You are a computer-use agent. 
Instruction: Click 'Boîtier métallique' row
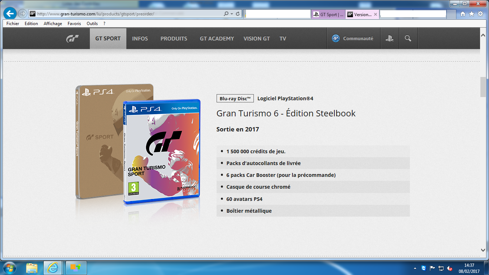tap(313, 211)
